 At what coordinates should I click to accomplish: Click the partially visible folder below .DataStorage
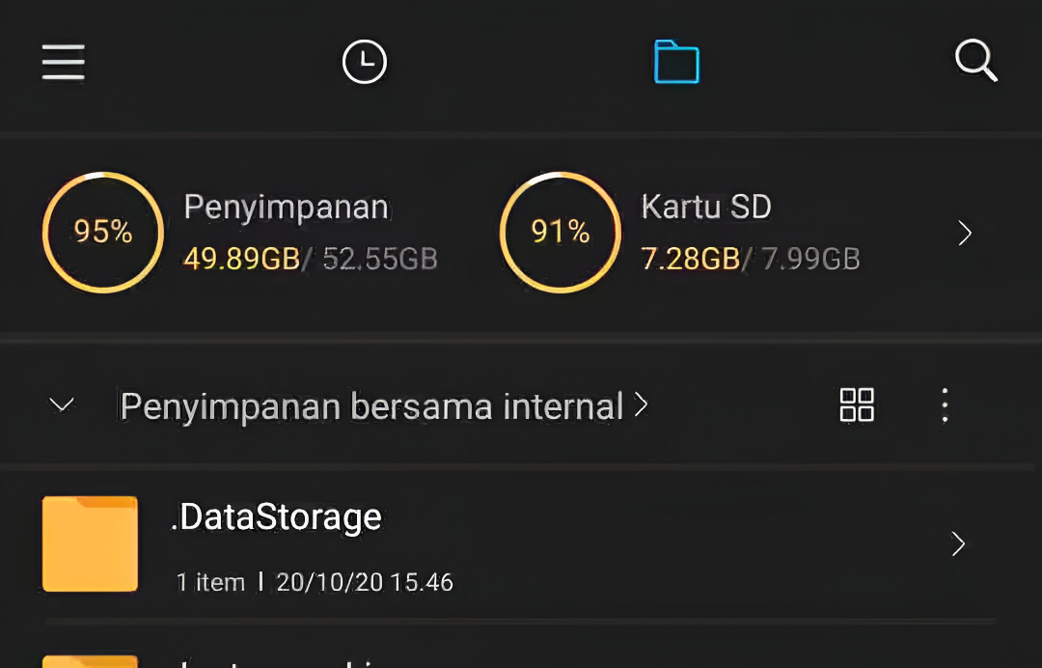coord(91,660)
